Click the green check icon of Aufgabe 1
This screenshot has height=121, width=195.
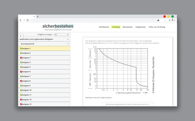pyautogui.click(x=21, y=49)
